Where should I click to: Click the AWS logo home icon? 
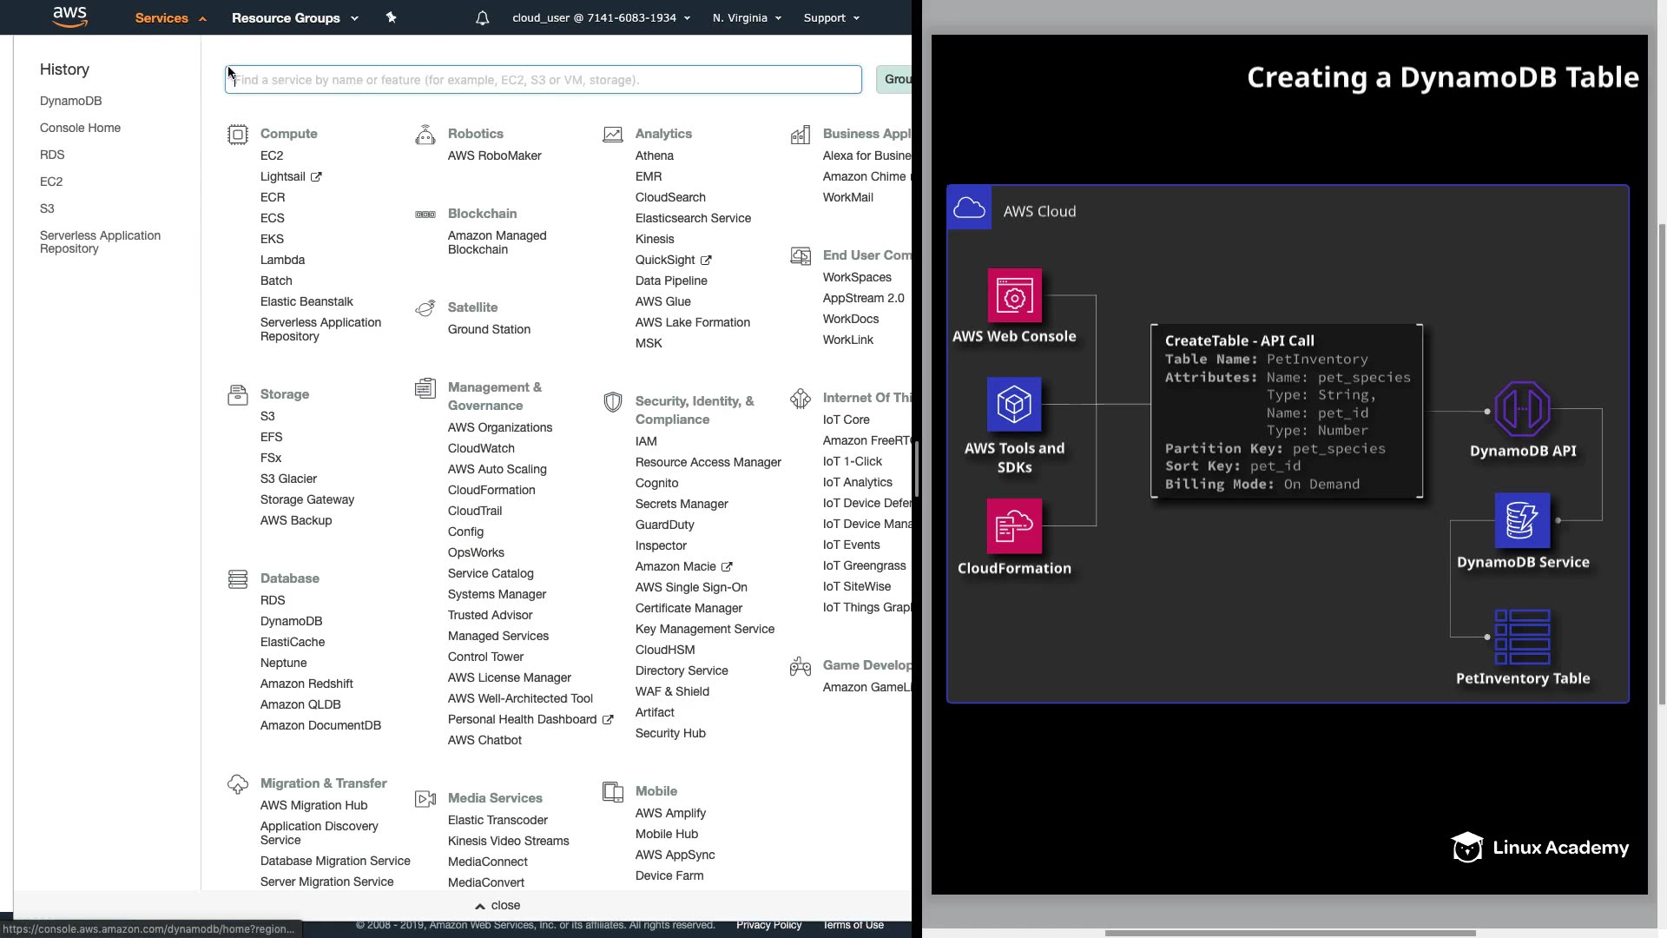(69, 17)
